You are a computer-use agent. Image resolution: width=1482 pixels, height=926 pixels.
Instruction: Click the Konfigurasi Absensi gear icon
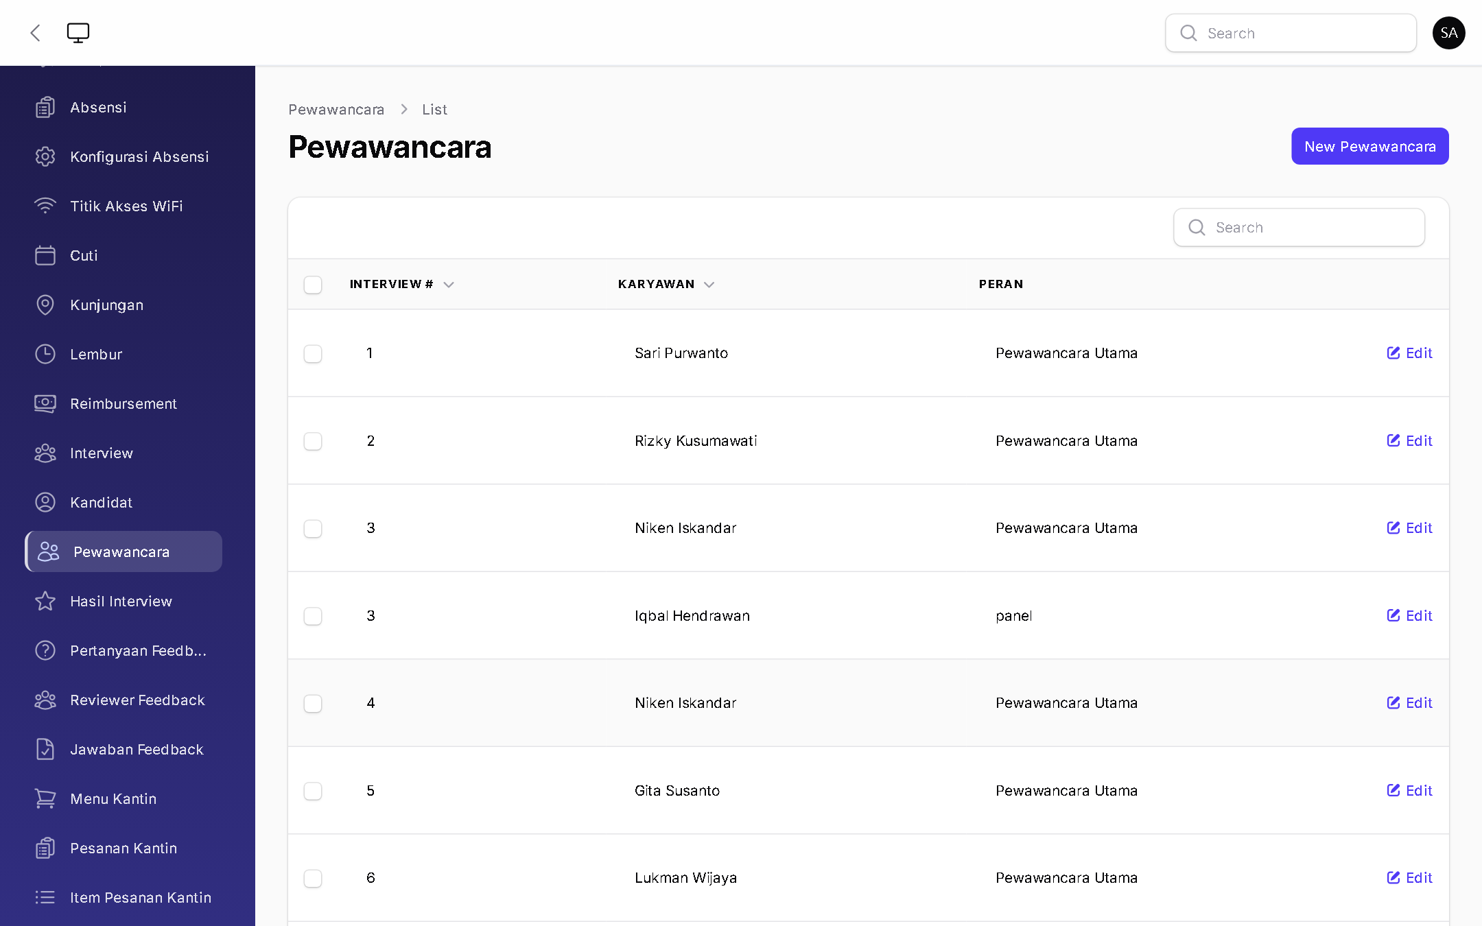click(45, 157)
